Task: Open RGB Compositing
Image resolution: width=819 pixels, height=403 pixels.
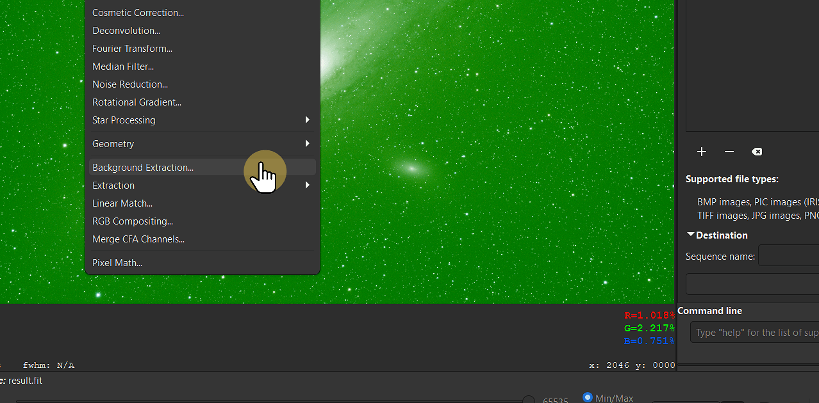Action: tap(133, 221)
